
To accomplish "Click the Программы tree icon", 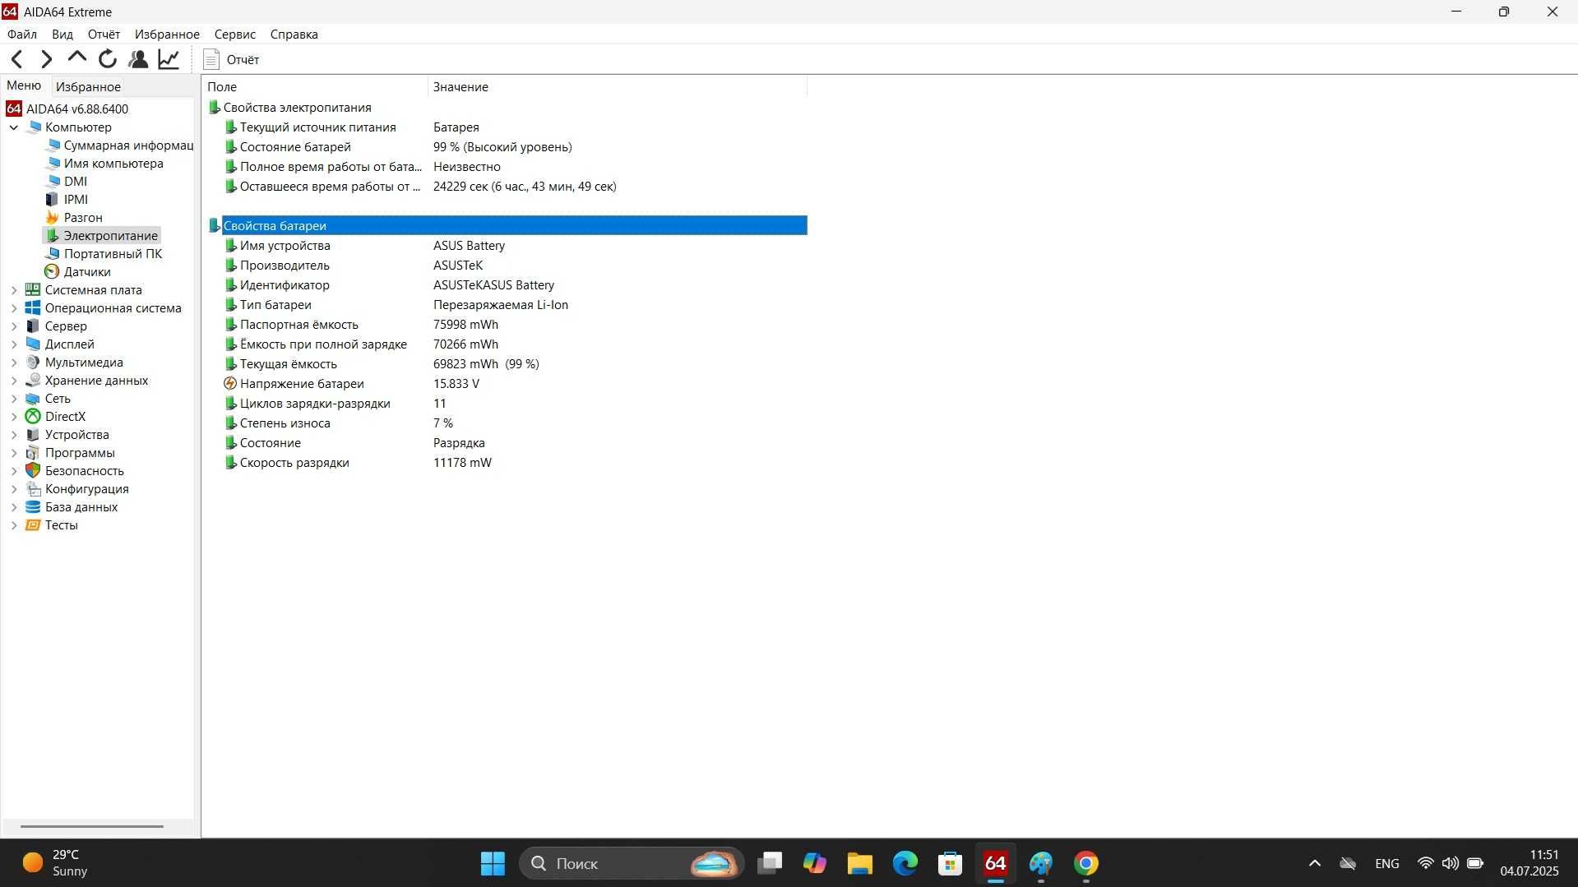I will (33, 453).
